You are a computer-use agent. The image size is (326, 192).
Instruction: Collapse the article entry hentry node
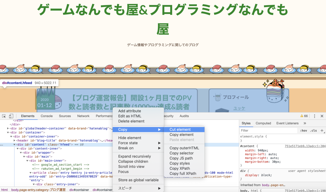click(31, 173)
